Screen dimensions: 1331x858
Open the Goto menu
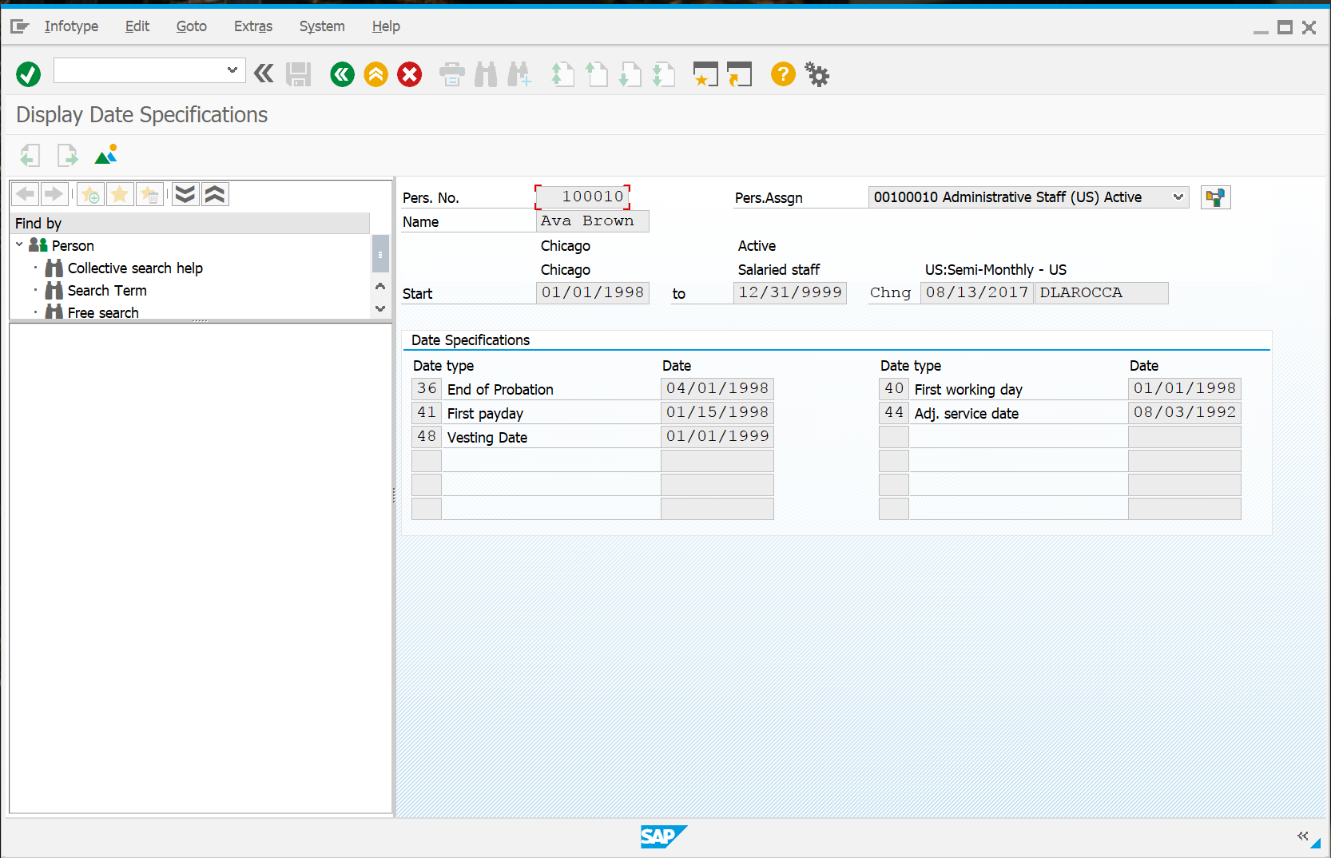click(x=191, y=26)
